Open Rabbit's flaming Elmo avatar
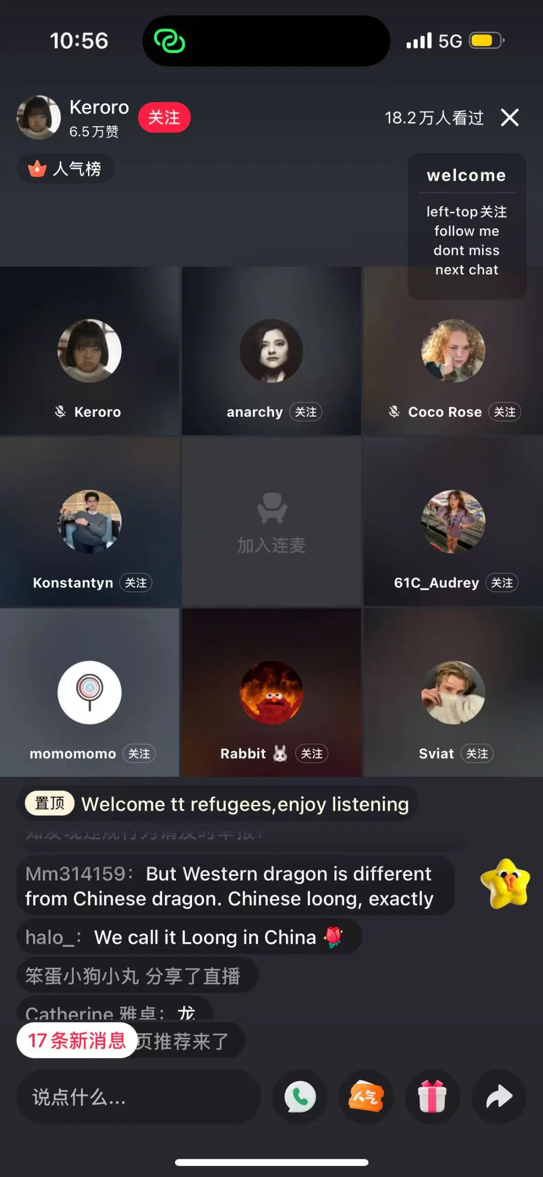The height and width of the screenshot is (1177, 543). pyautogui.click(x=271, y=692)
